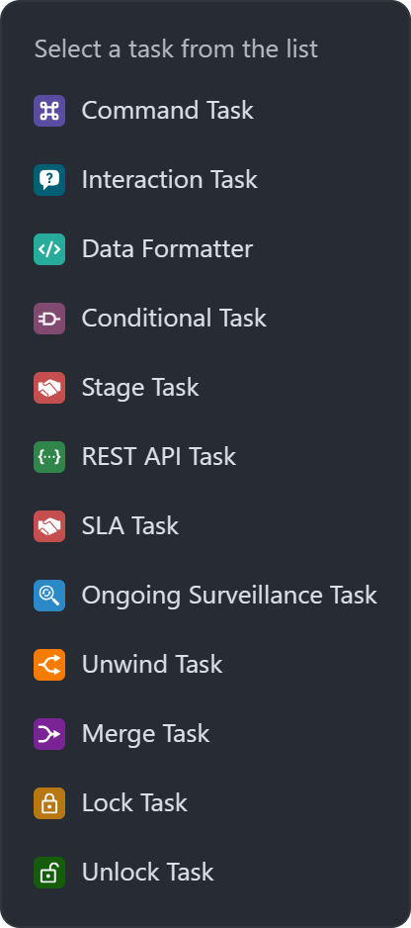Click the SLA Task handshake icon

click(49, 526)
